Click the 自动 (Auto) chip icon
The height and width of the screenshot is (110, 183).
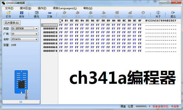[x=65, y=13]
